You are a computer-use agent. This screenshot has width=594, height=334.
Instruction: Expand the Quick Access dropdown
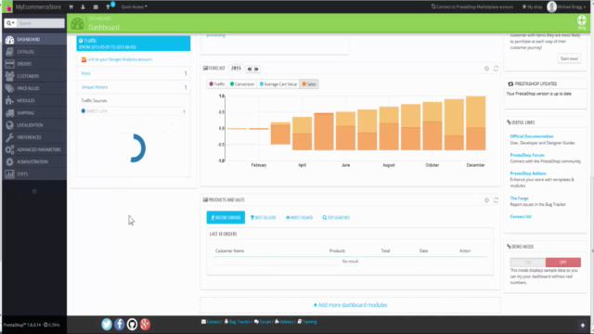click(x=134, y=6)
